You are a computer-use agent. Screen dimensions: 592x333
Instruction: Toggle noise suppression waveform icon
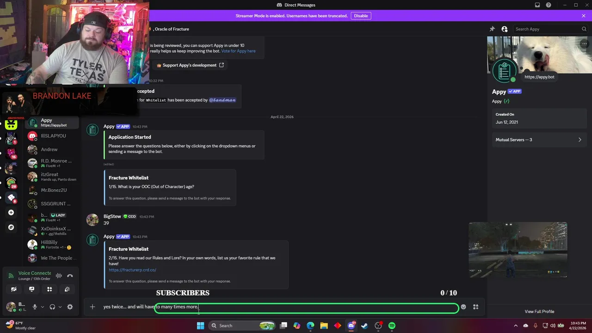59,276
